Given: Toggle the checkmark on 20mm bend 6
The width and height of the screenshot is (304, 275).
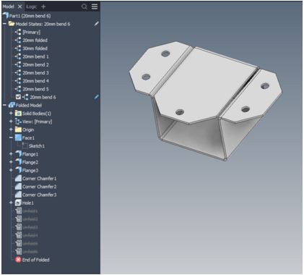Looking at the screenshot, I should [18, 97].
